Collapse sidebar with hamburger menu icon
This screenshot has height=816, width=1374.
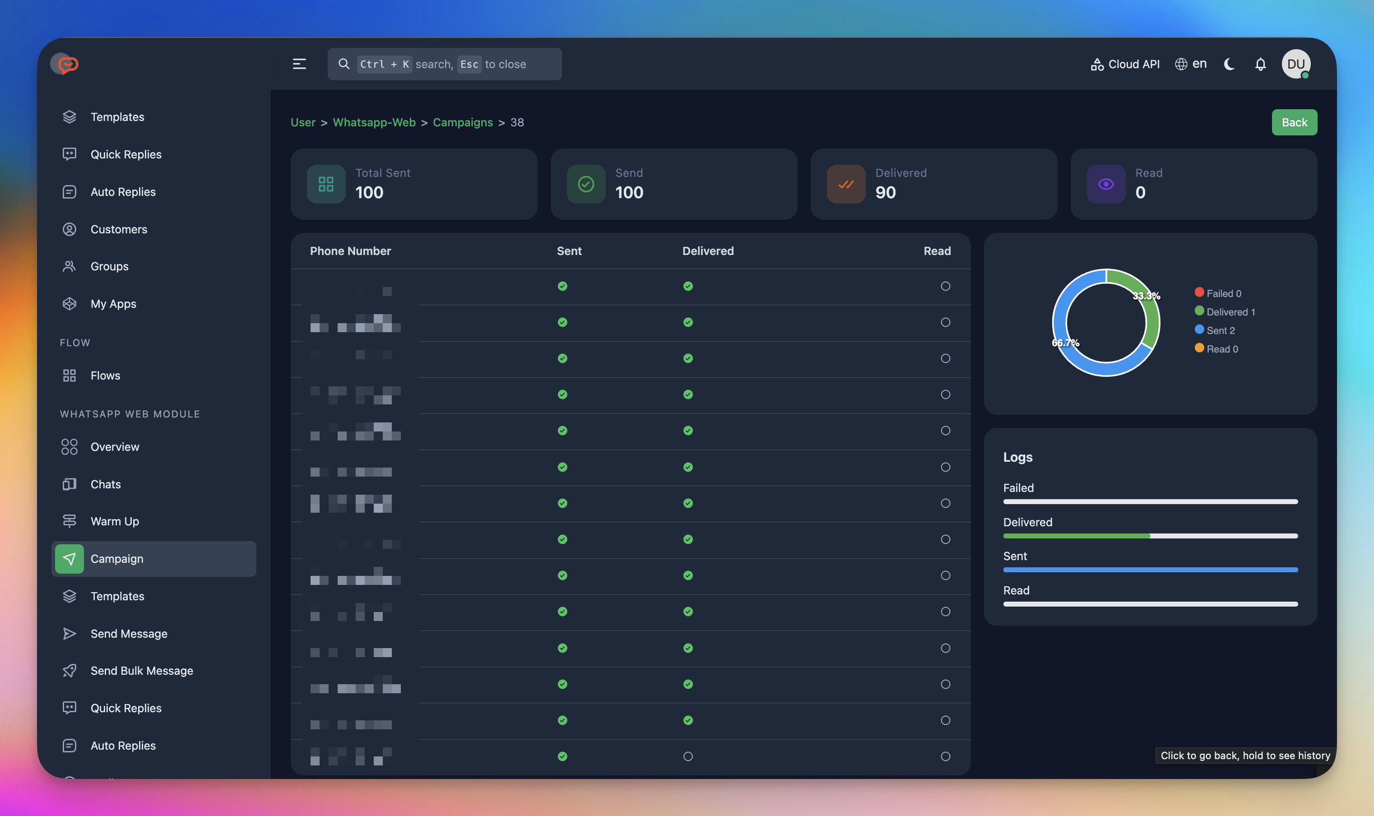coord(299,65)
